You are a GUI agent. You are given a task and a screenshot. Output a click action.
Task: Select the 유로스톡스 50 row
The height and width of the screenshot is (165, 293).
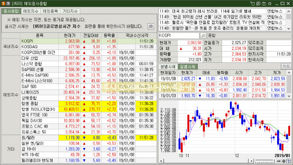click(x=89, y=132)
